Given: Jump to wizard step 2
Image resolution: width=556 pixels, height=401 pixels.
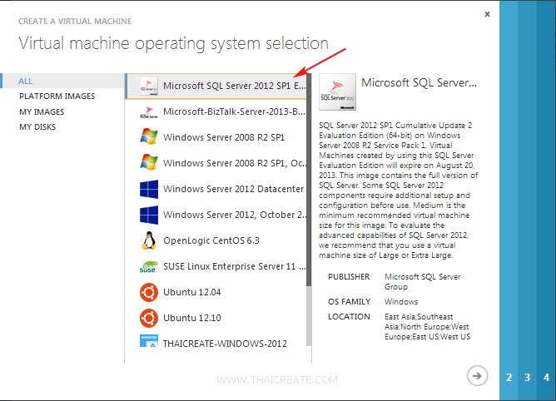Looking at the screenshot, I should click(x=509, y=377).
